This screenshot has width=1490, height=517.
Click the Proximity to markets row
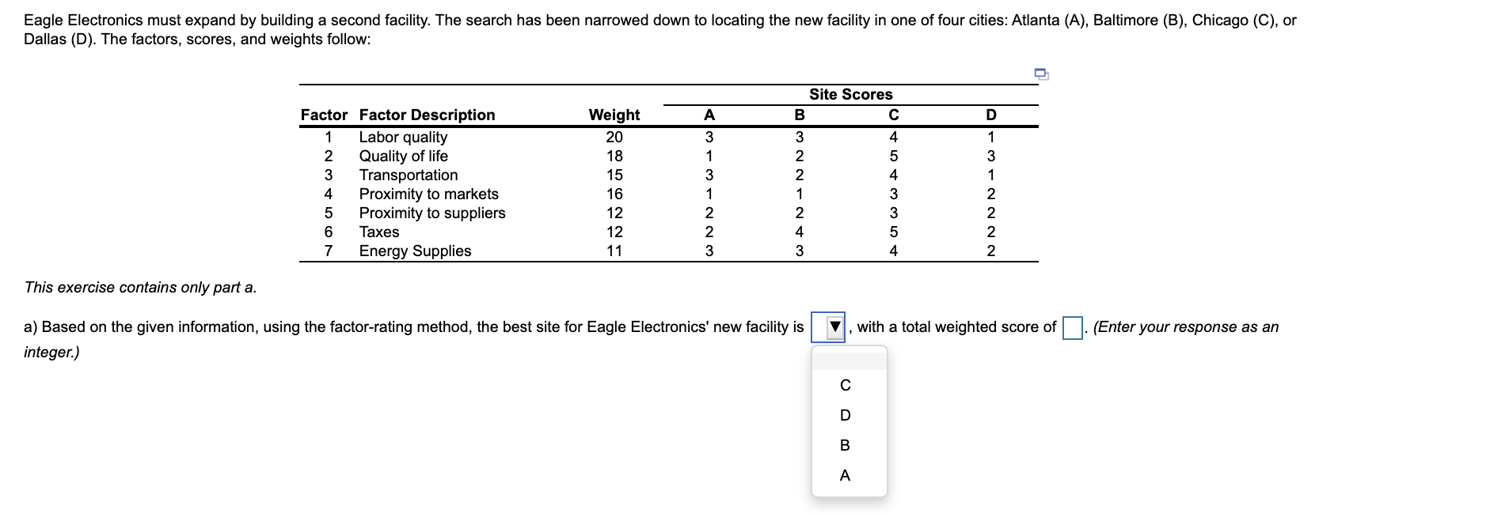[x=428, y=194]
